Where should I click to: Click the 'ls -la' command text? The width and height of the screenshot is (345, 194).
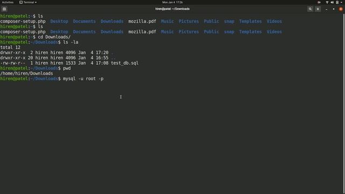pyautogui.click(x=71, y=42)
